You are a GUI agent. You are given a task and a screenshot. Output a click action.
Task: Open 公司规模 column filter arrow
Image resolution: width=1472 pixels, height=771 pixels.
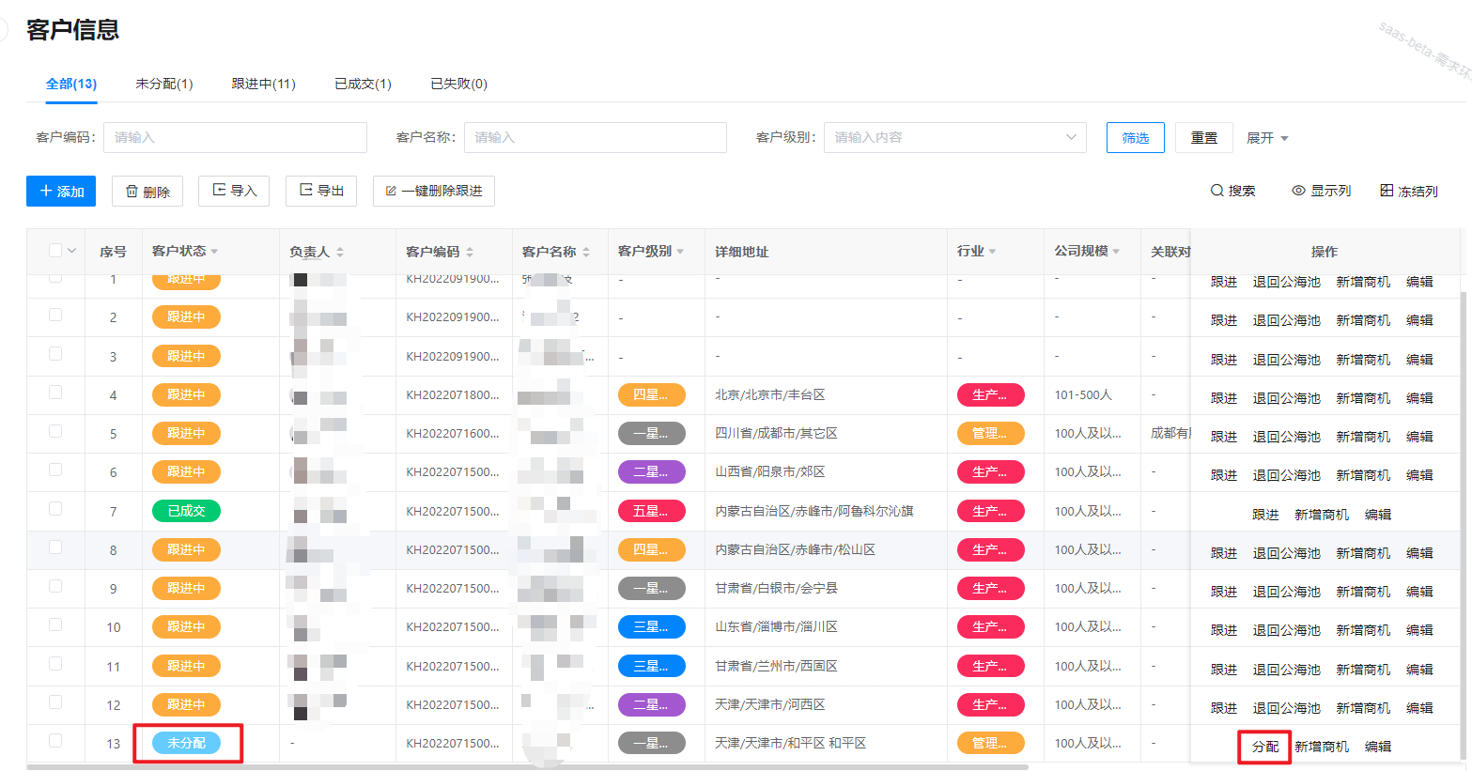1116,252
